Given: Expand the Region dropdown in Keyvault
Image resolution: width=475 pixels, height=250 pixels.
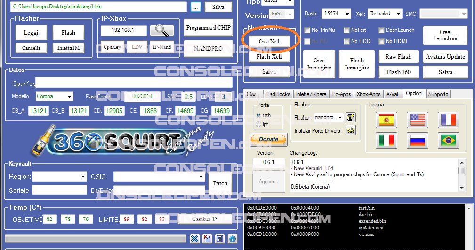Looking at the screenshot, I should (x=60, y=177).
